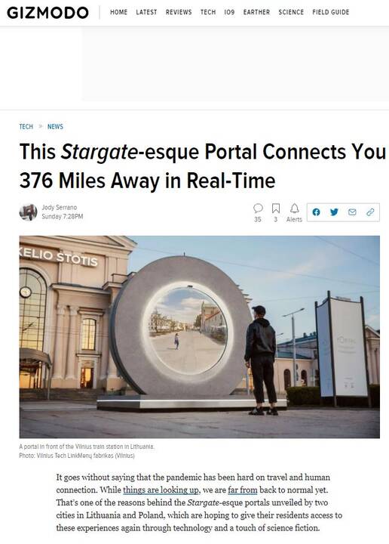Open the EARTHER nav item
Screen dimensions: 389x544
coord(256,12)
